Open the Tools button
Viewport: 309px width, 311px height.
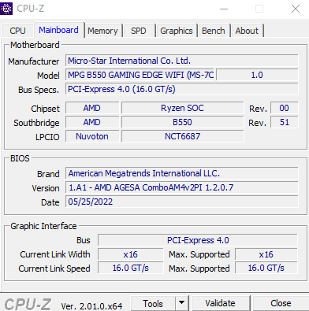(x=153, y=304)
